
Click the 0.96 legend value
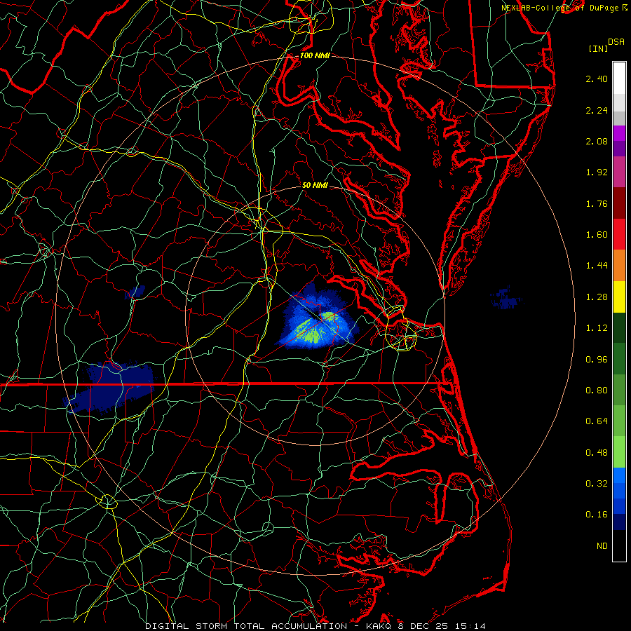click(597, 360)
